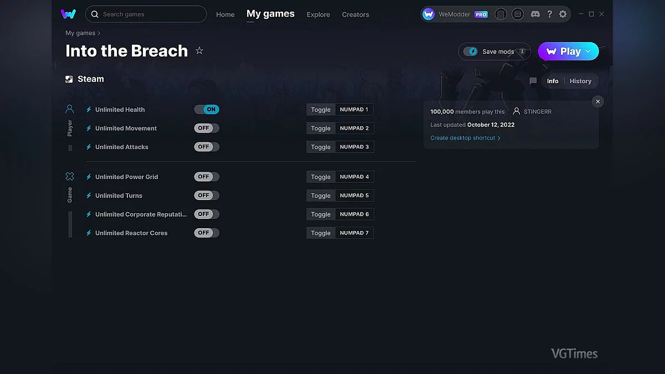This screenshot has height=374, width=665.
Task: Click the phone remote app icon
Action: 500,14
